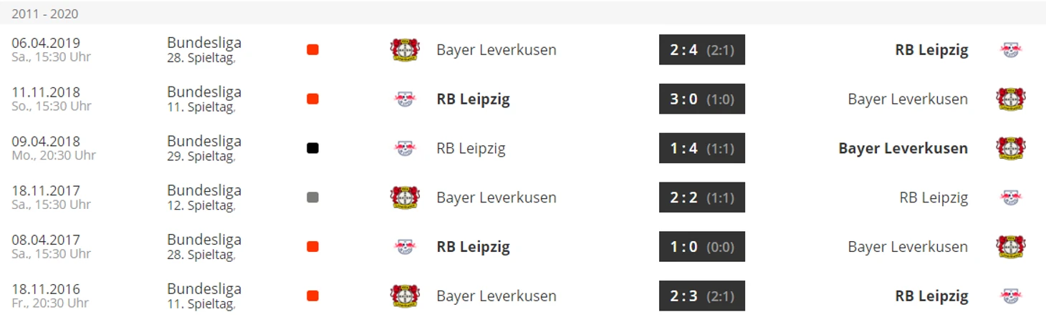Click the black marker on 09.04.2018 row

coord(312,148)
